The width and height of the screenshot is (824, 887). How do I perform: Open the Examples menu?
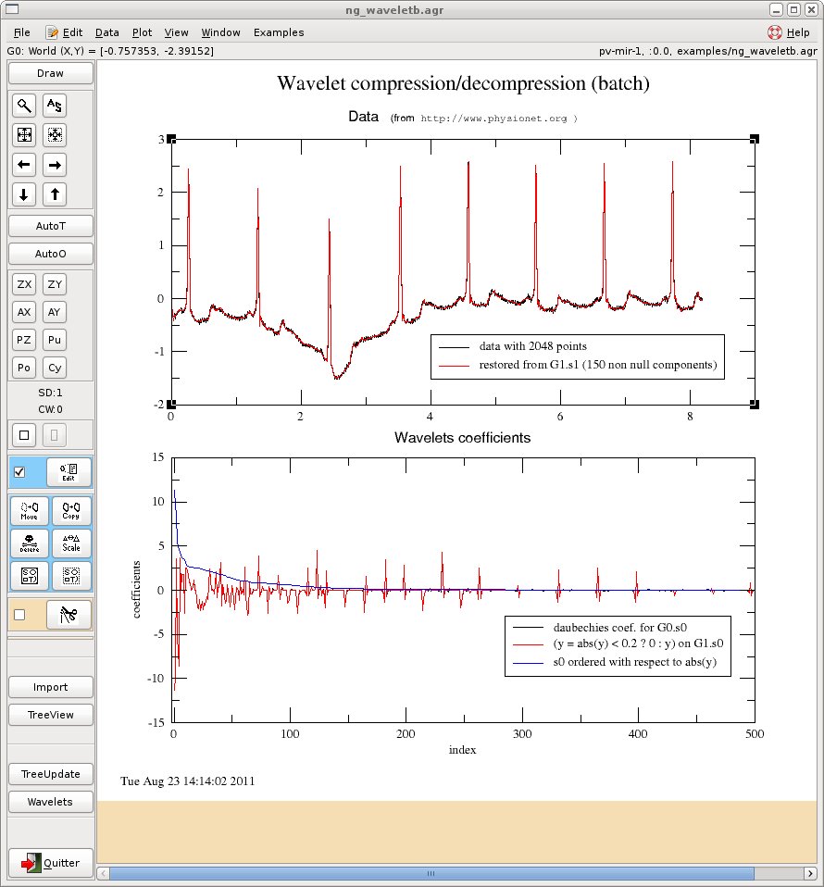pyautogui.click(x=279, y=32)
